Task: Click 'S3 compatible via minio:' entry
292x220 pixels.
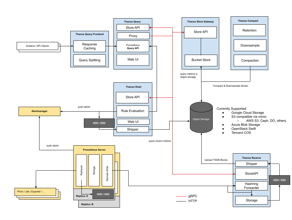Action: (249, 117)
